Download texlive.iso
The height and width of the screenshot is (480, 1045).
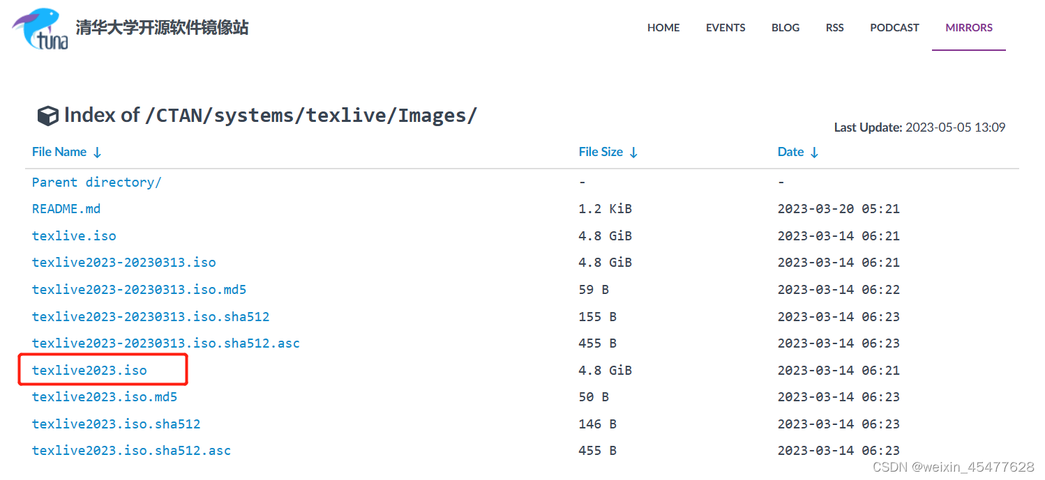coord(74,236)
